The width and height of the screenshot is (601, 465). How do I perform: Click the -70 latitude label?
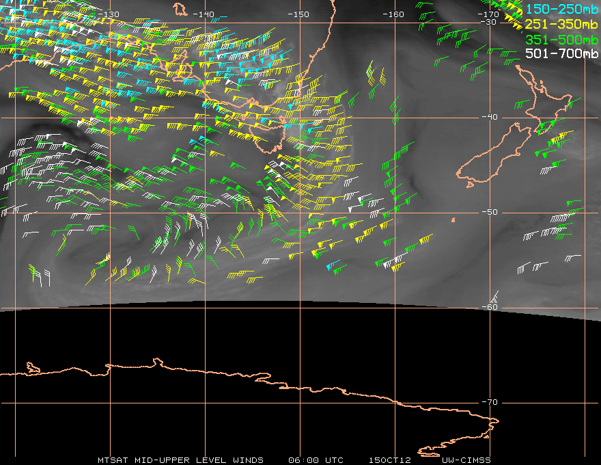pos(490,402)
